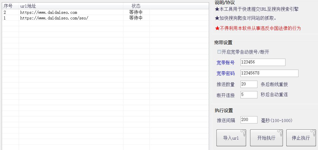Stop the task with 停止执行
Screen dimensions: 318x150
pos(301,138)
